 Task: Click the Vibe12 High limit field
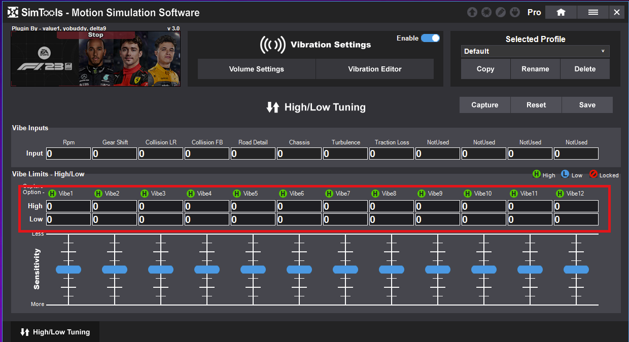pos(576,206)
